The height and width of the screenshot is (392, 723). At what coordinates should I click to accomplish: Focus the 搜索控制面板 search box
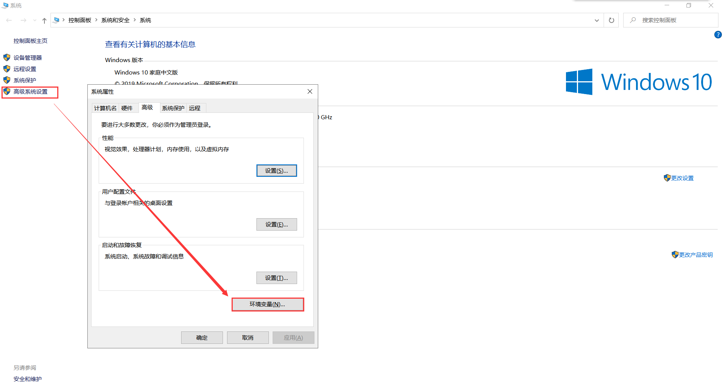point(670,20)
